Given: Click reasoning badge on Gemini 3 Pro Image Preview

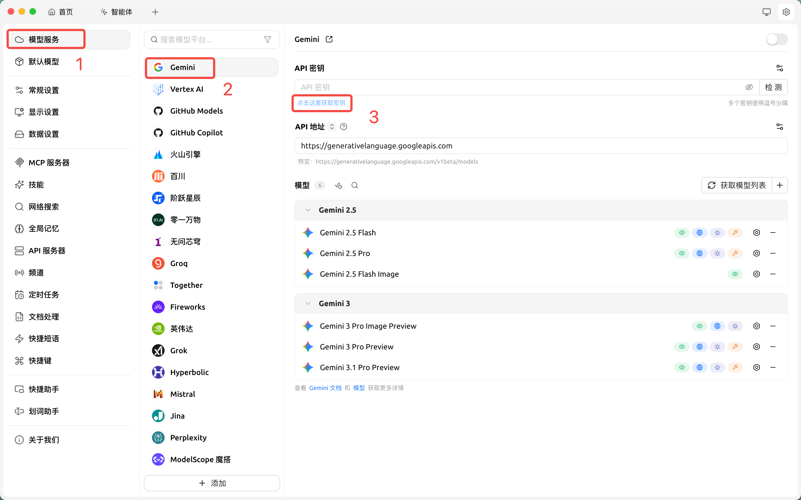Looking at the screenshot, I should pos(735,326).
